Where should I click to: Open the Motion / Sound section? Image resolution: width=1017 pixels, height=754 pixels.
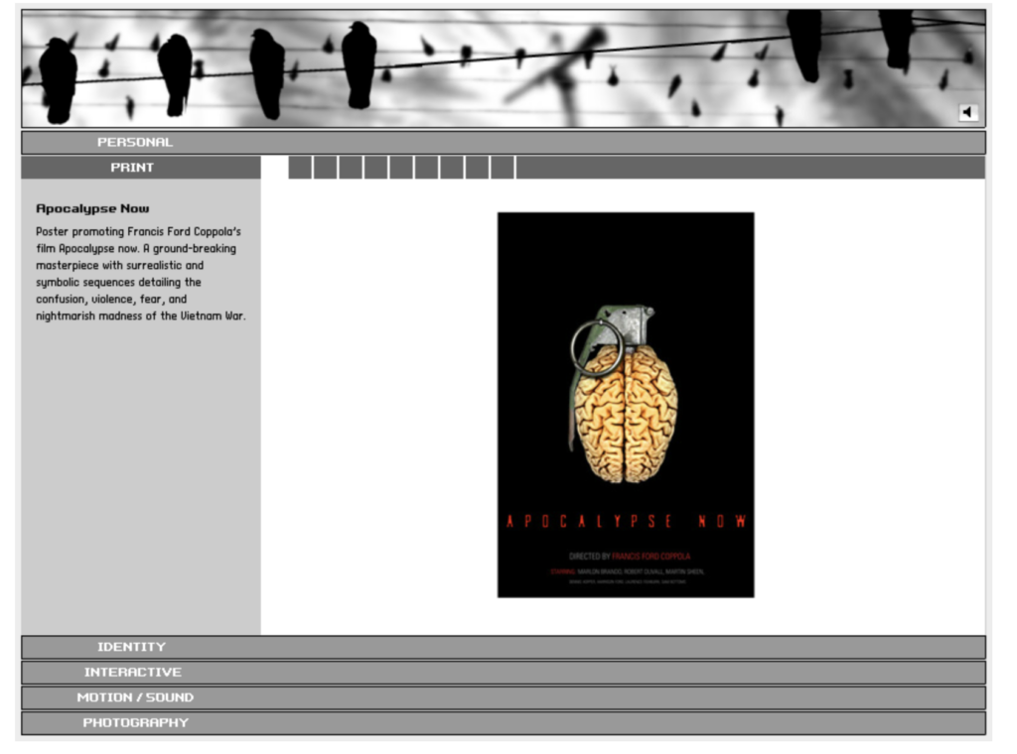(x=135, y=698)
